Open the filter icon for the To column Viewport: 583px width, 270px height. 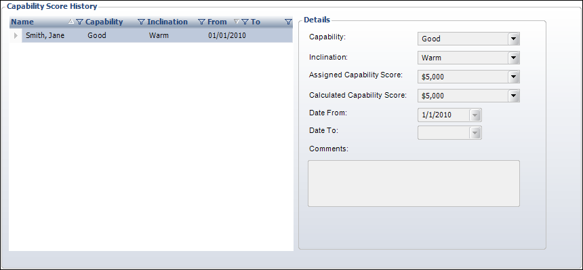288,22
